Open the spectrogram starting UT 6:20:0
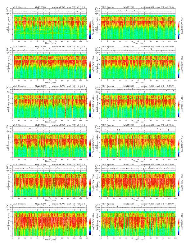 pyautogui.click(x=50, y=27)
